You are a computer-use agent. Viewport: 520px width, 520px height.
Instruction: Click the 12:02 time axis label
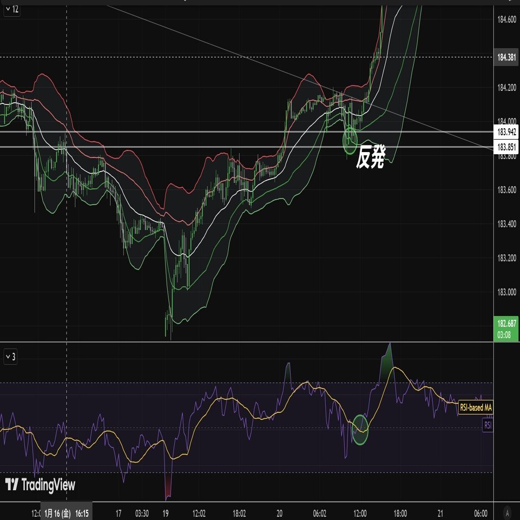pyautogui.click(x=199, y=514)
